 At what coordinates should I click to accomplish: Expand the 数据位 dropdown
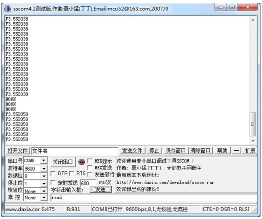point(44,176)
